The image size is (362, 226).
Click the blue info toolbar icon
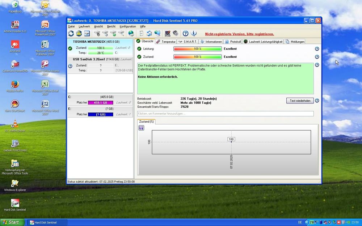point(194,34)
